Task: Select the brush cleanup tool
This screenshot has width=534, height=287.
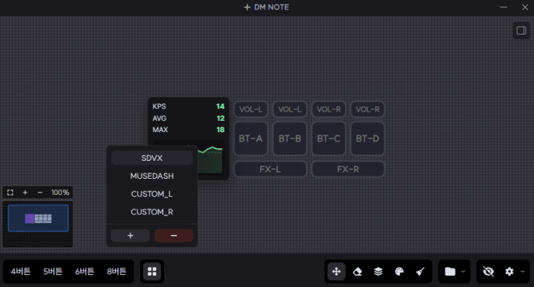Action: [421, 272]
